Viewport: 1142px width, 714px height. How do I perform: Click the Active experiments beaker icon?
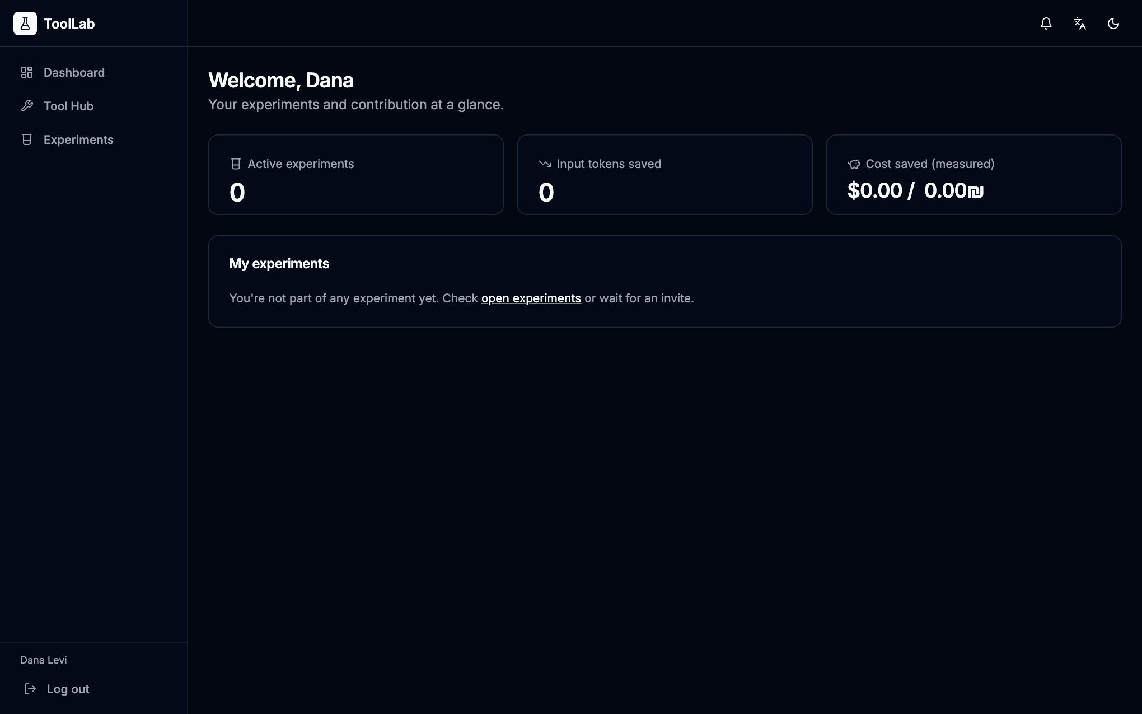point(236,164)
